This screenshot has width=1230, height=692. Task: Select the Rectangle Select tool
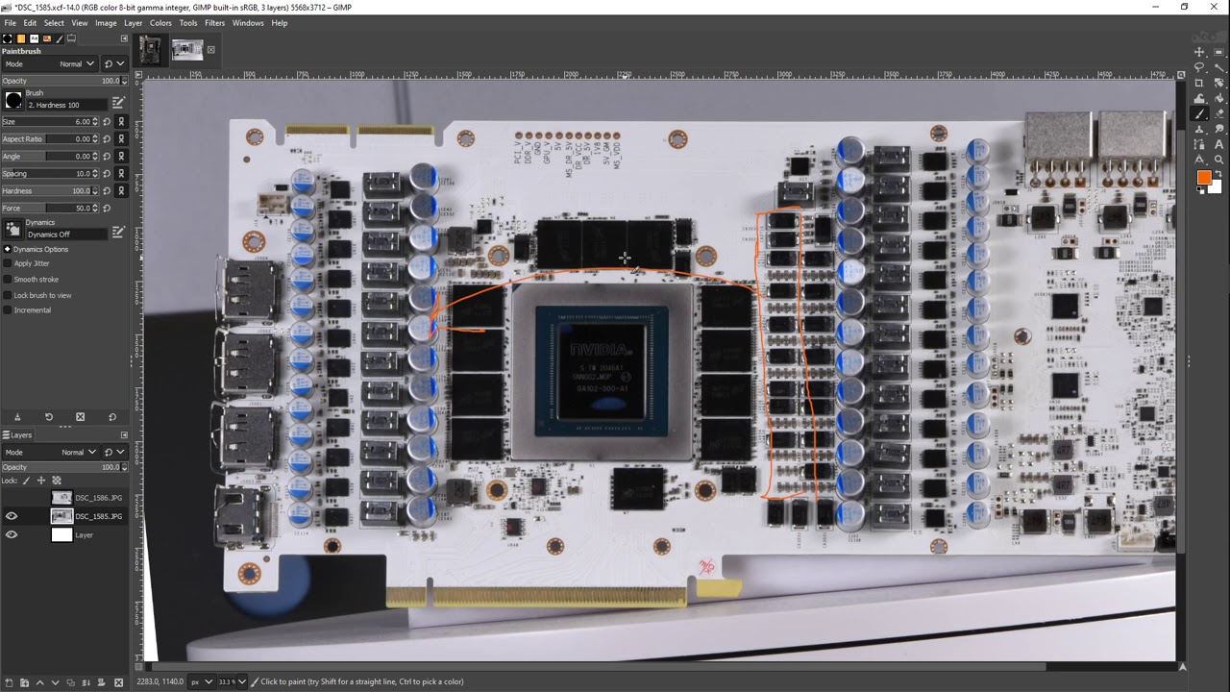point(1219,52)
